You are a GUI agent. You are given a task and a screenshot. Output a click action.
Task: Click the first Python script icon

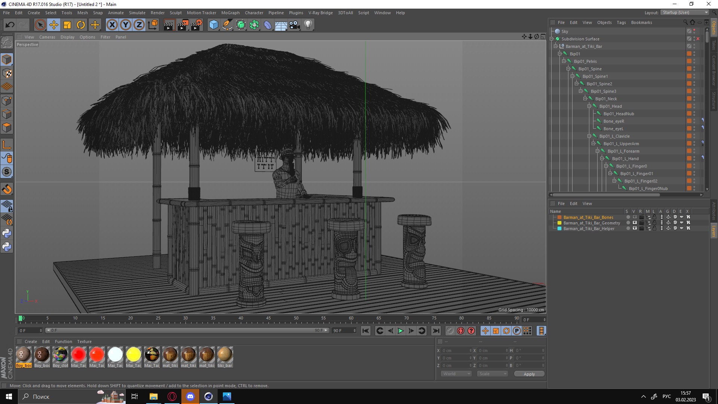click(7, 233)
